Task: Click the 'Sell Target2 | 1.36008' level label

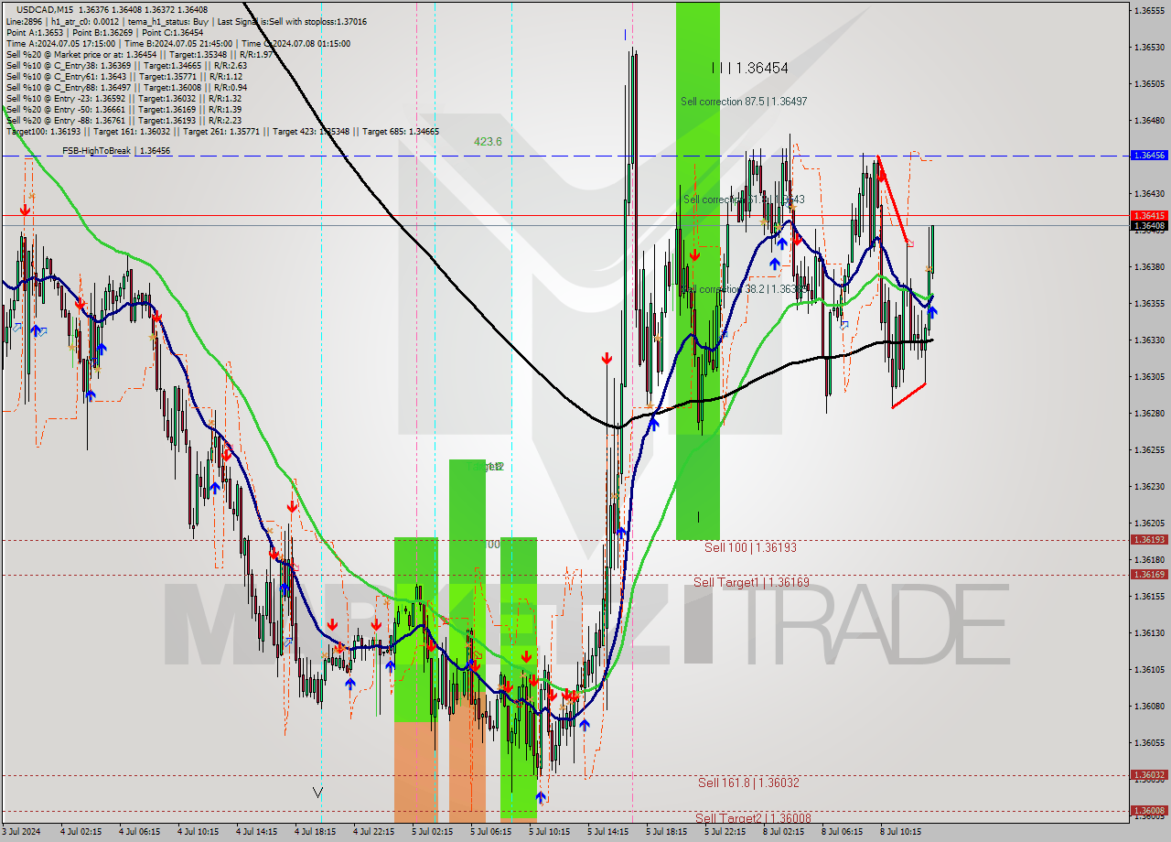Action: (x=753, y=818)
